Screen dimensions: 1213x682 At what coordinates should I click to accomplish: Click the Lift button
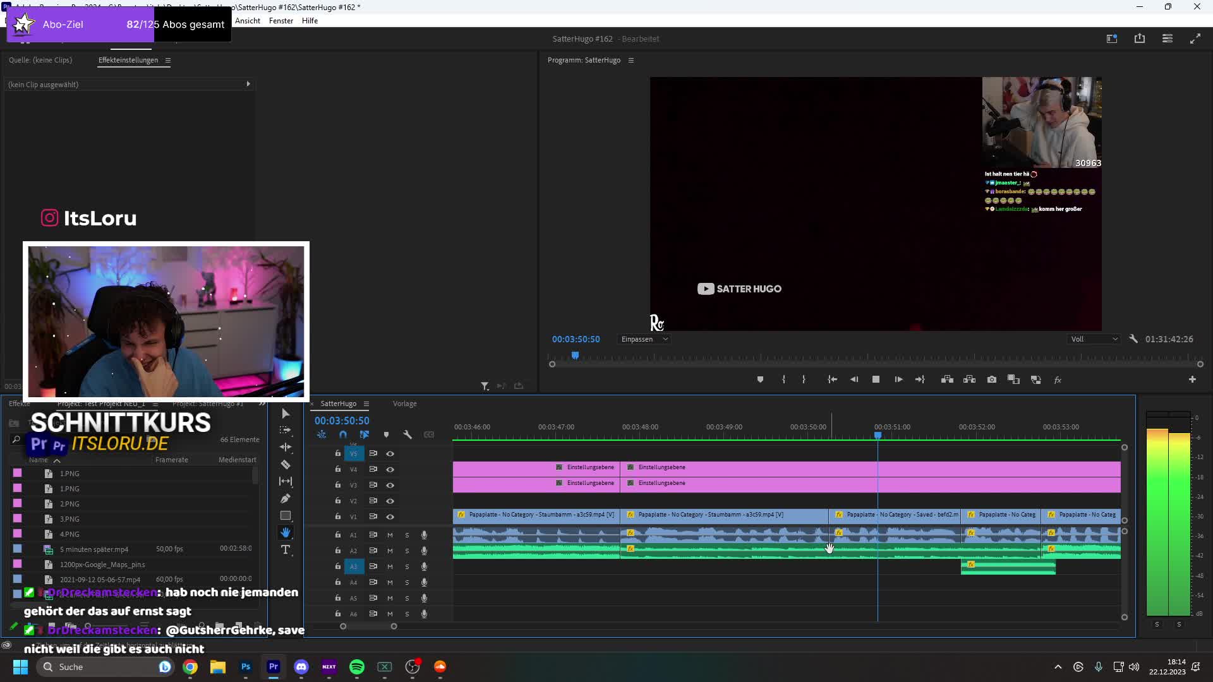pyautogui.click(x=947, y=380)
